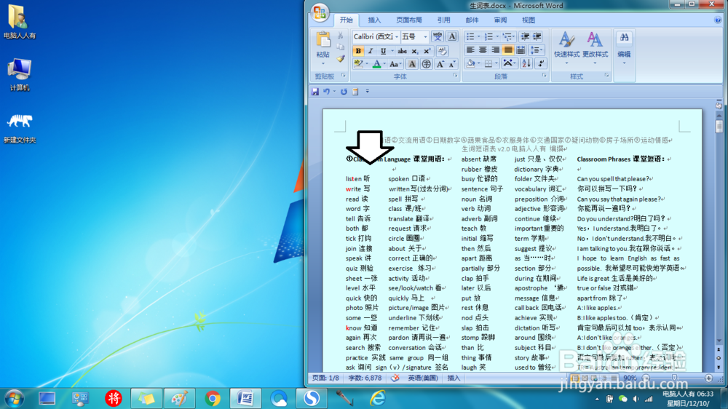The height and width of the screenshot is (409, 728).
Task: Switch to the 审阅 (Review) tab
Action: pyautogui.click(x=500, y=20)
